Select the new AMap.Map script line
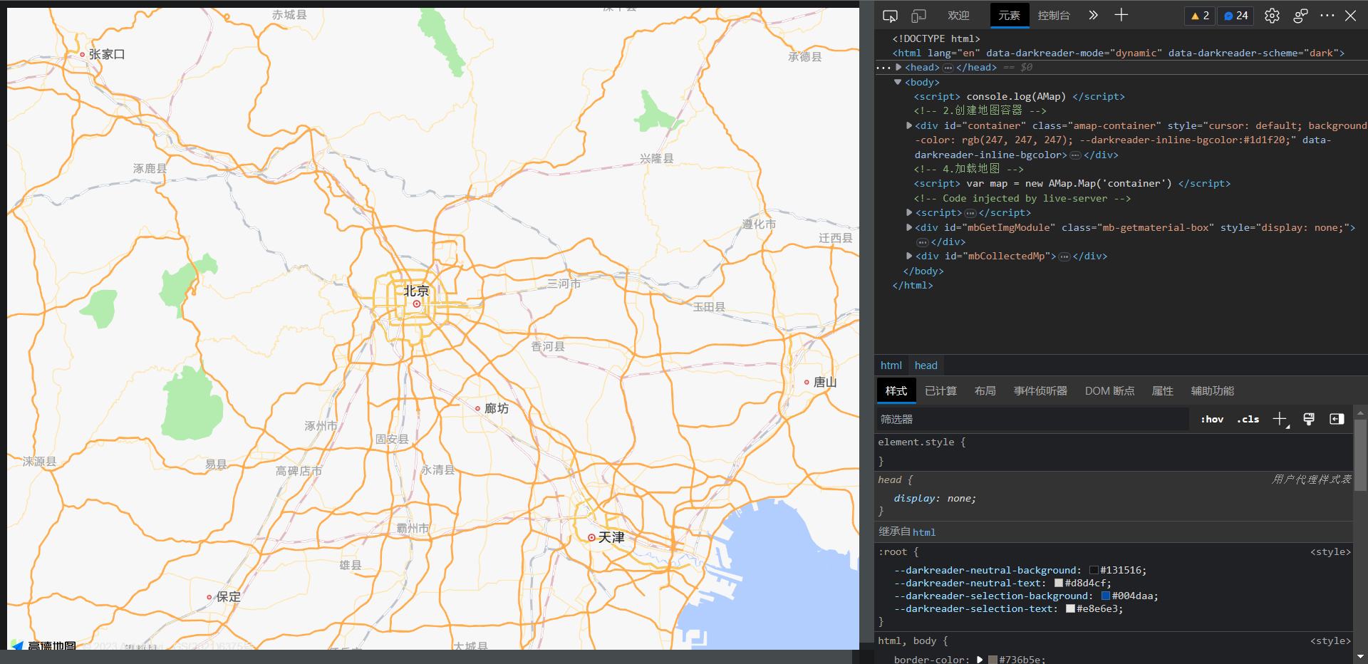 [x=1072, y=183]
